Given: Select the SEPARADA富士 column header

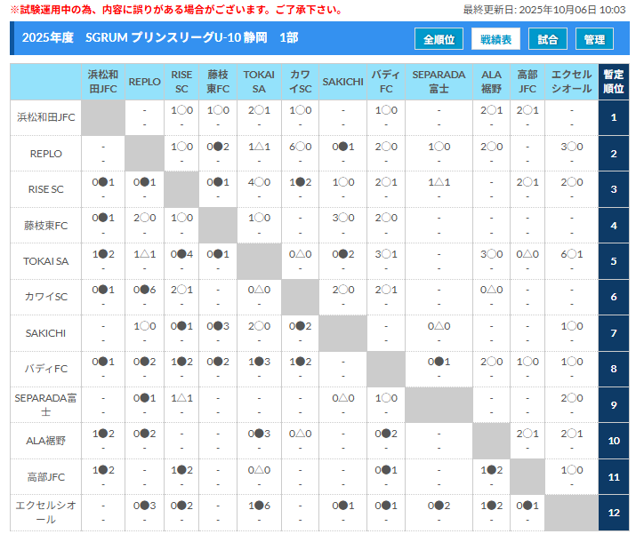Looking at the screenshot, I should [x=439, y=82].
